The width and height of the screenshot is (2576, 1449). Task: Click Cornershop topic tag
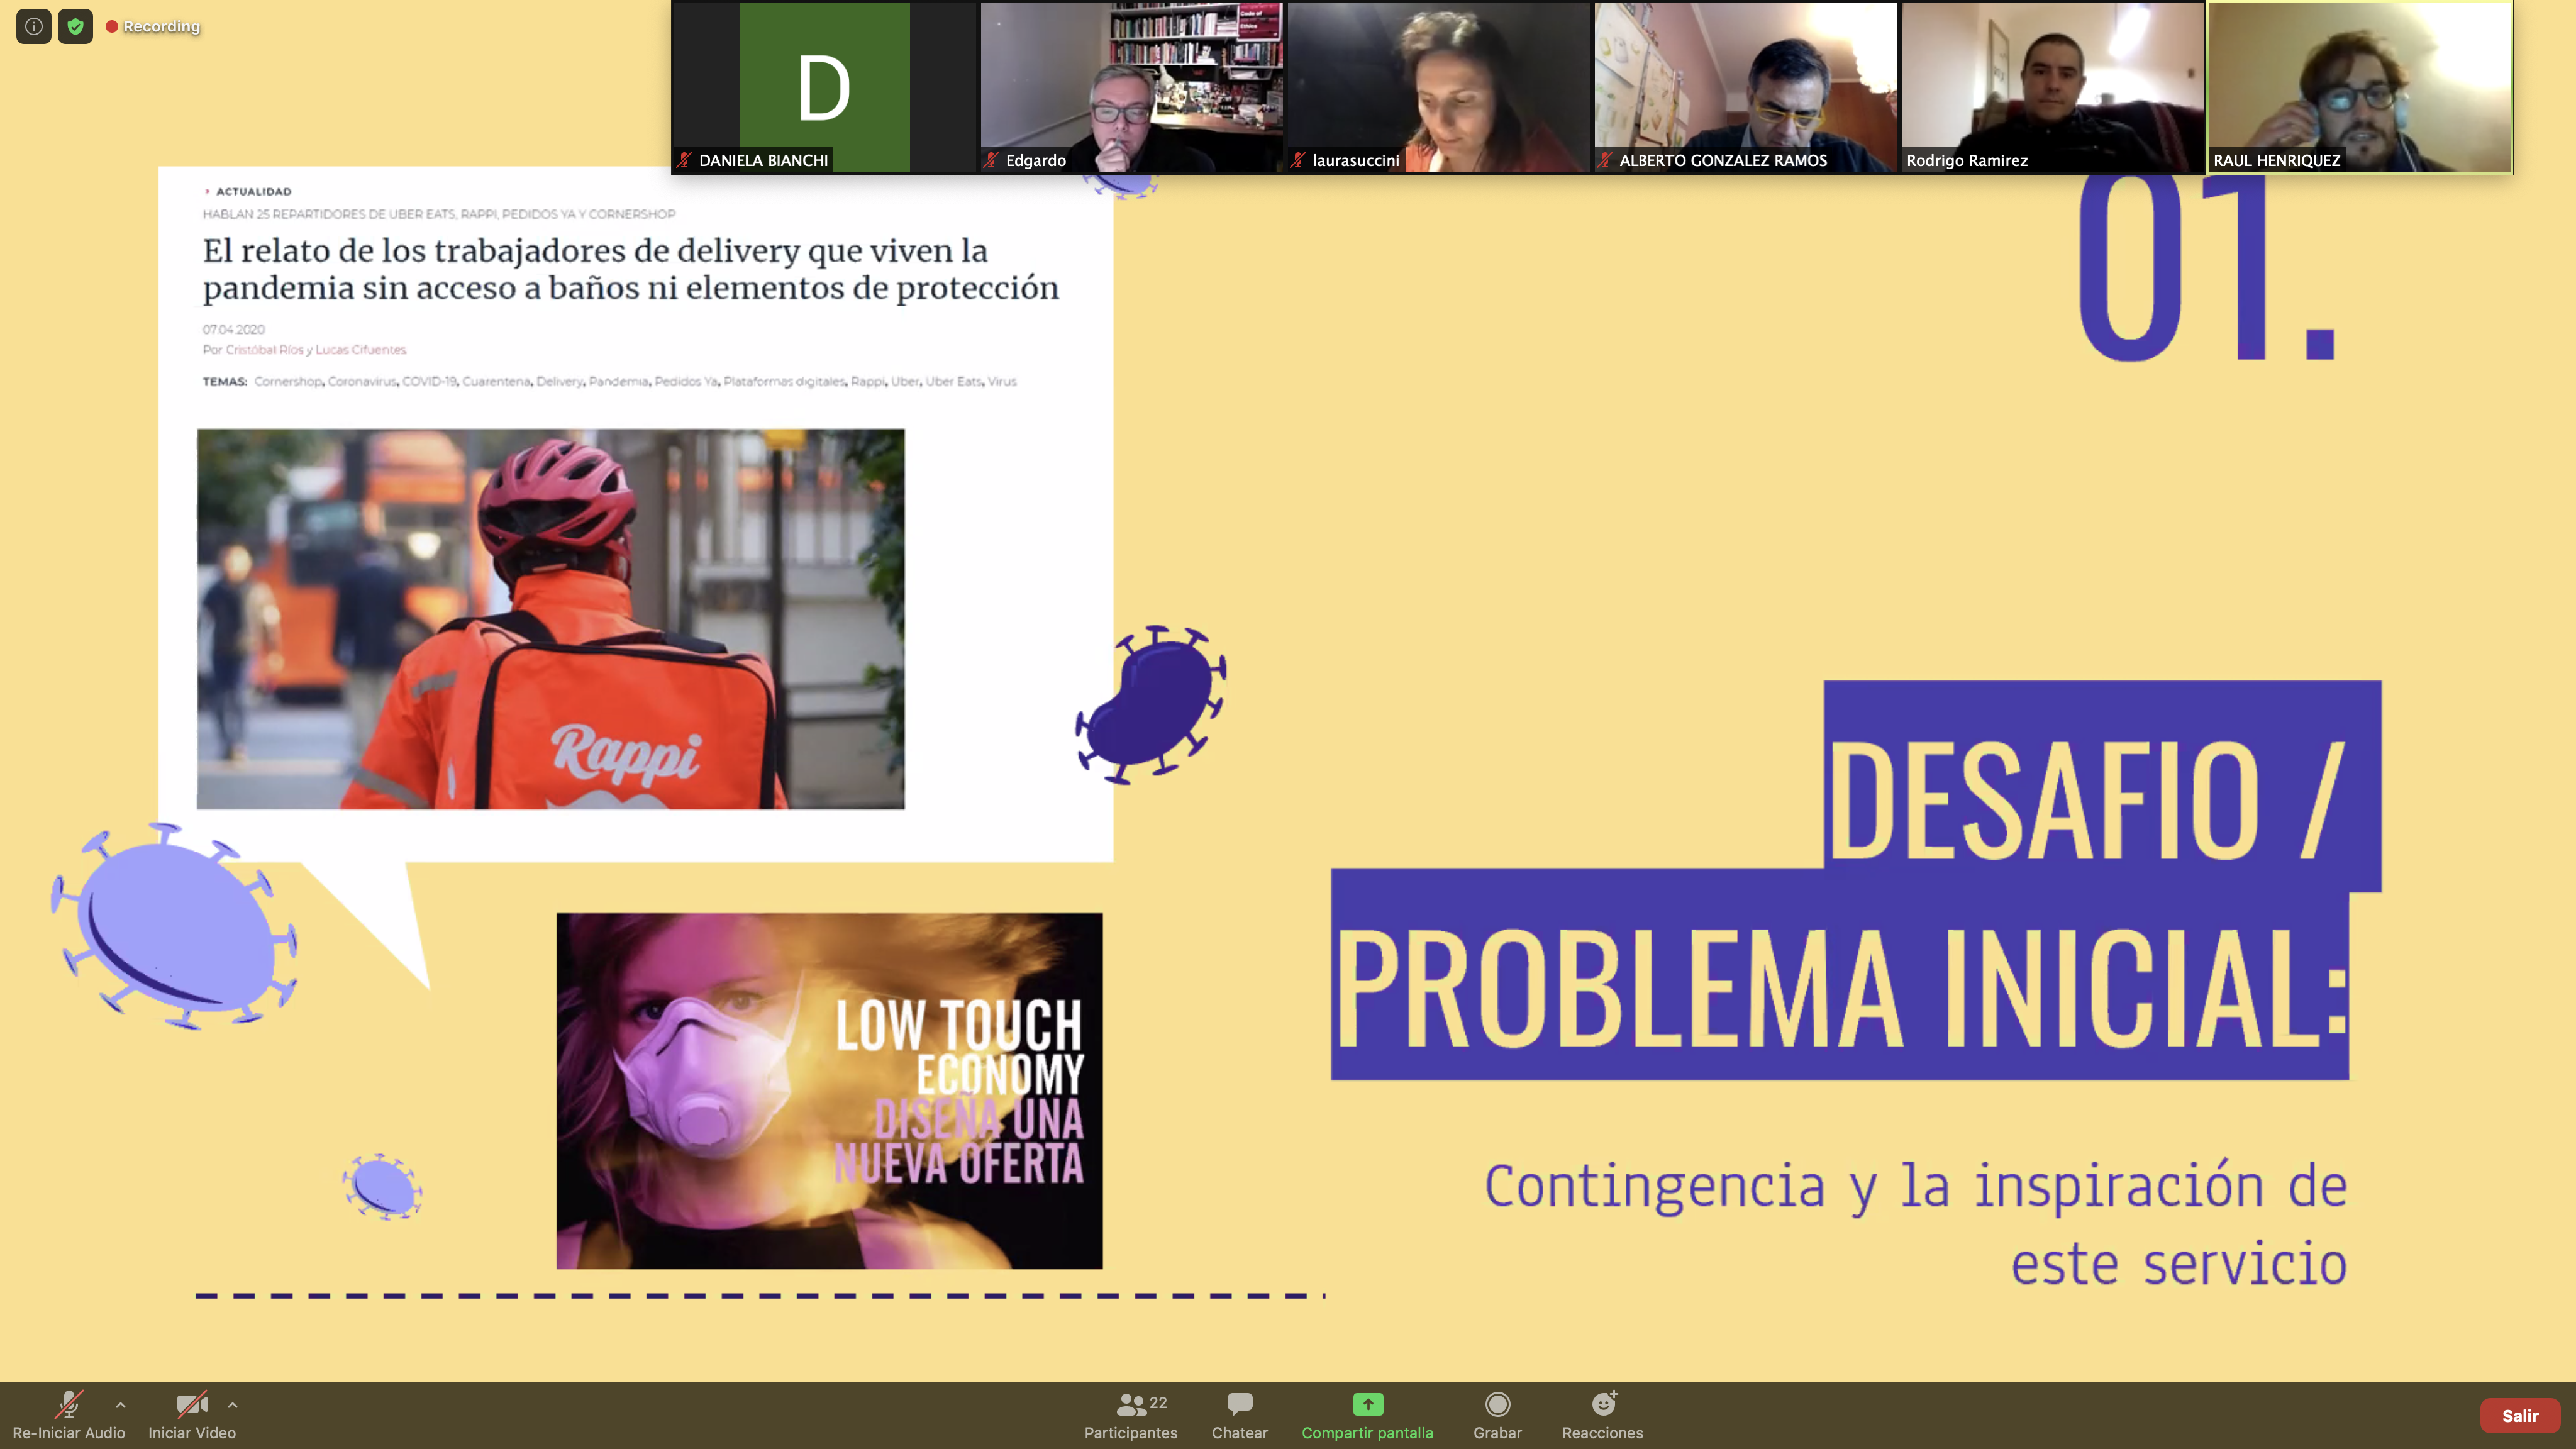click(288, 381)
